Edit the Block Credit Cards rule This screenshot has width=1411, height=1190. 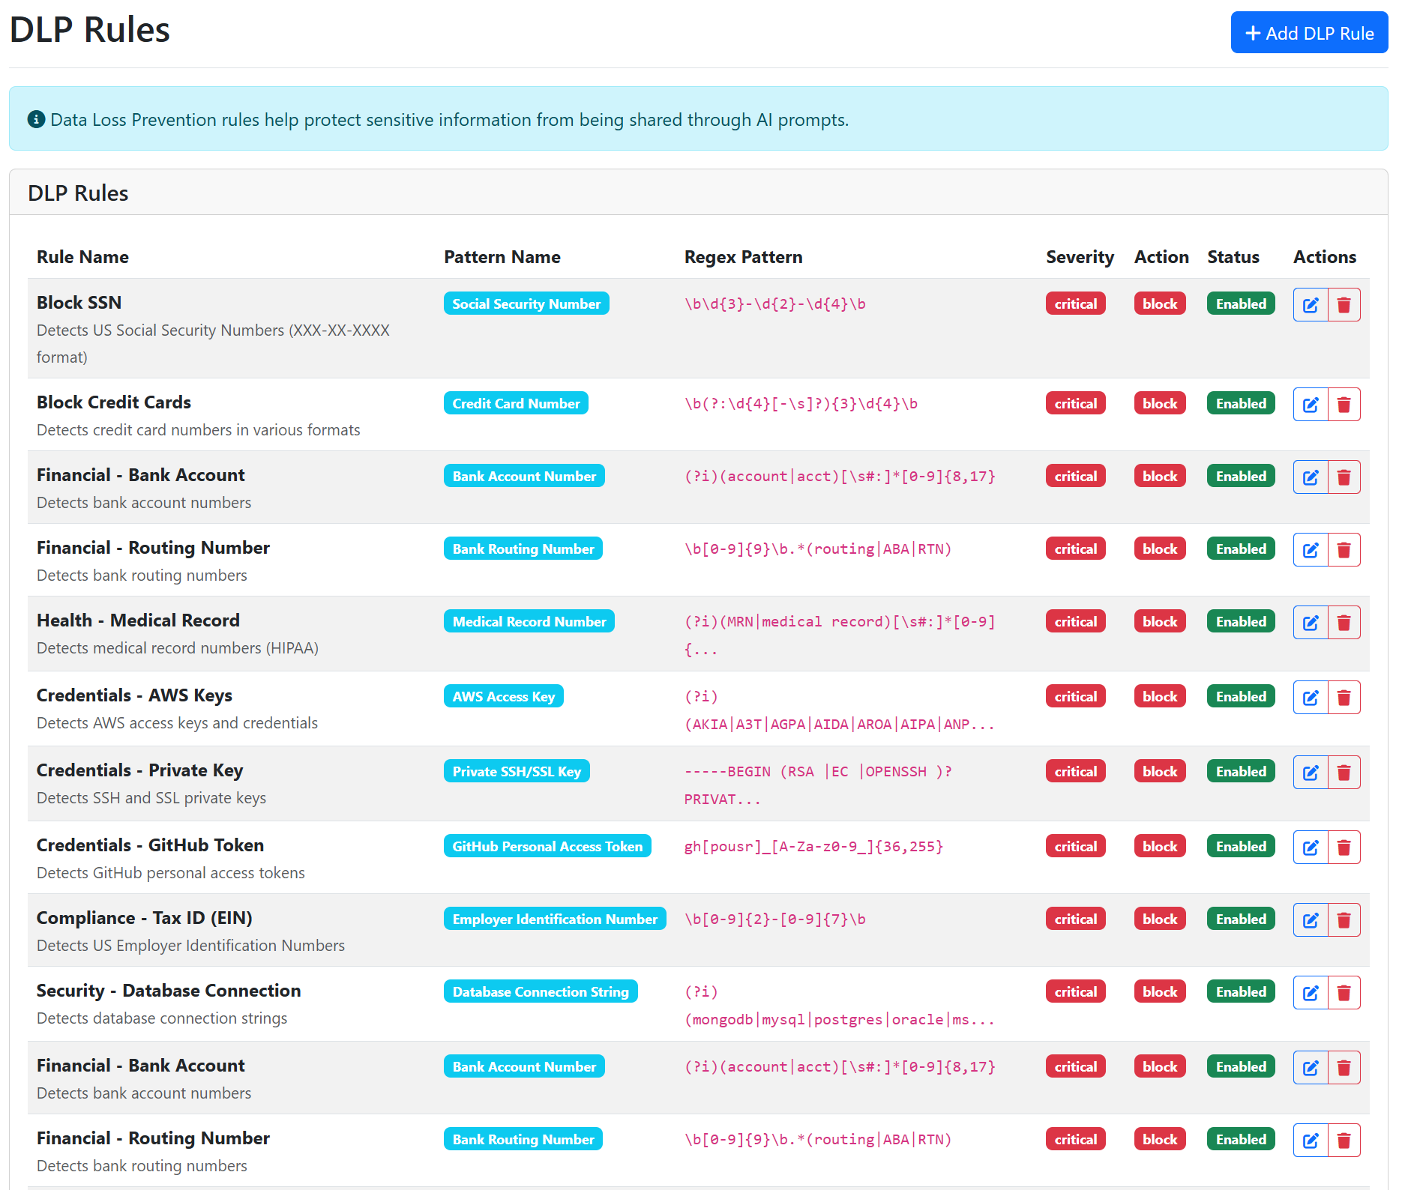[1310, 405]
